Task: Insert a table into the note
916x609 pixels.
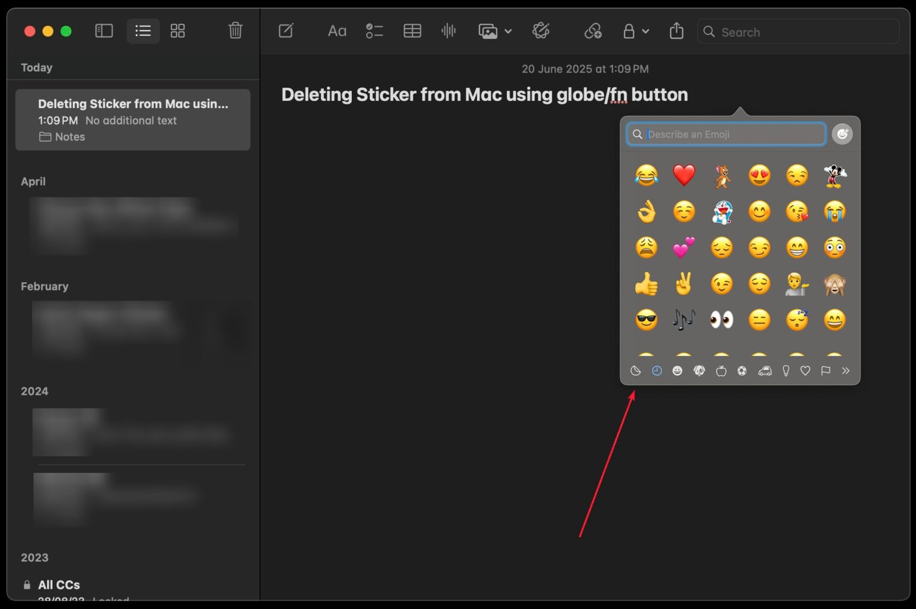Action: tap(412, 31)
